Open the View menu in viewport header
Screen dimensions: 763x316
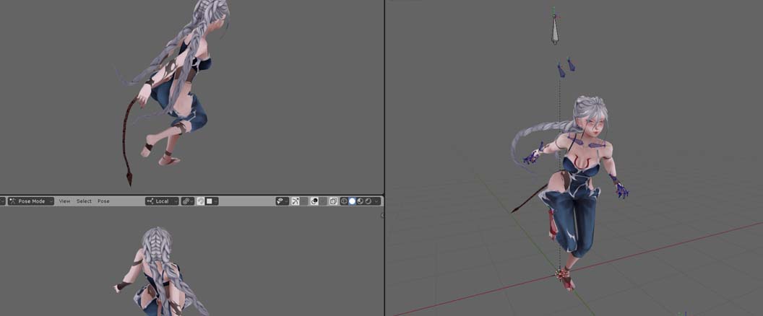click(65, 201)
